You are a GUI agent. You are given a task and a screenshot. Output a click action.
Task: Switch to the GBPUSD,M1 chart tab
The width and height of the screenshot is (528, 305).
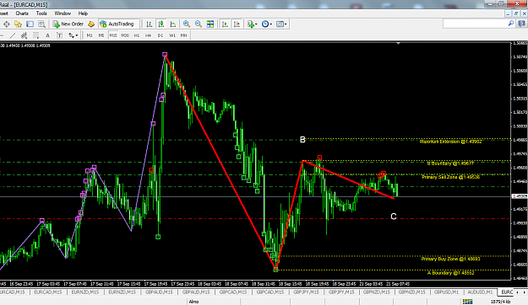point(446,292)
